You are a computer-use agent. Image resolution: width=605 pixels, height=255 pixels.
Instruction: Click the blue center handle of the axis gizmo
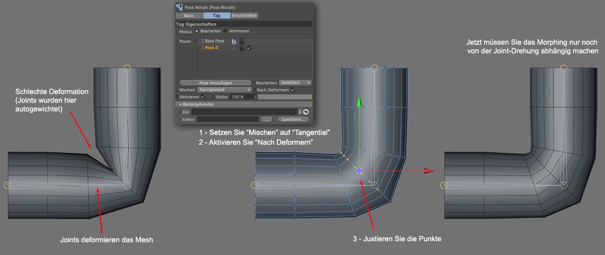(359, 171)
